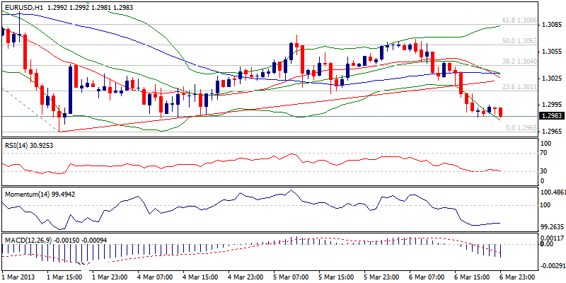The image size is (566, 283).
Task: Click the Momentum 100.4861 axis value
Action: 552,192
